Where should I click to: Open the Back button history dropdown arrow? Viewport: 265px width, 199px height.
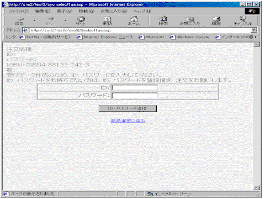tap(34, 20)
